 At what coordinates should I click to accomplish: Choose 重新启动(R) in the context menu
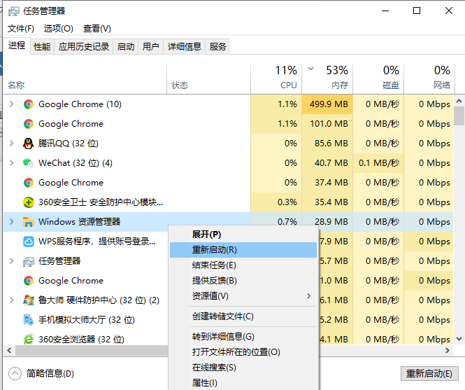pyautogui.click(x=243, y=250)
